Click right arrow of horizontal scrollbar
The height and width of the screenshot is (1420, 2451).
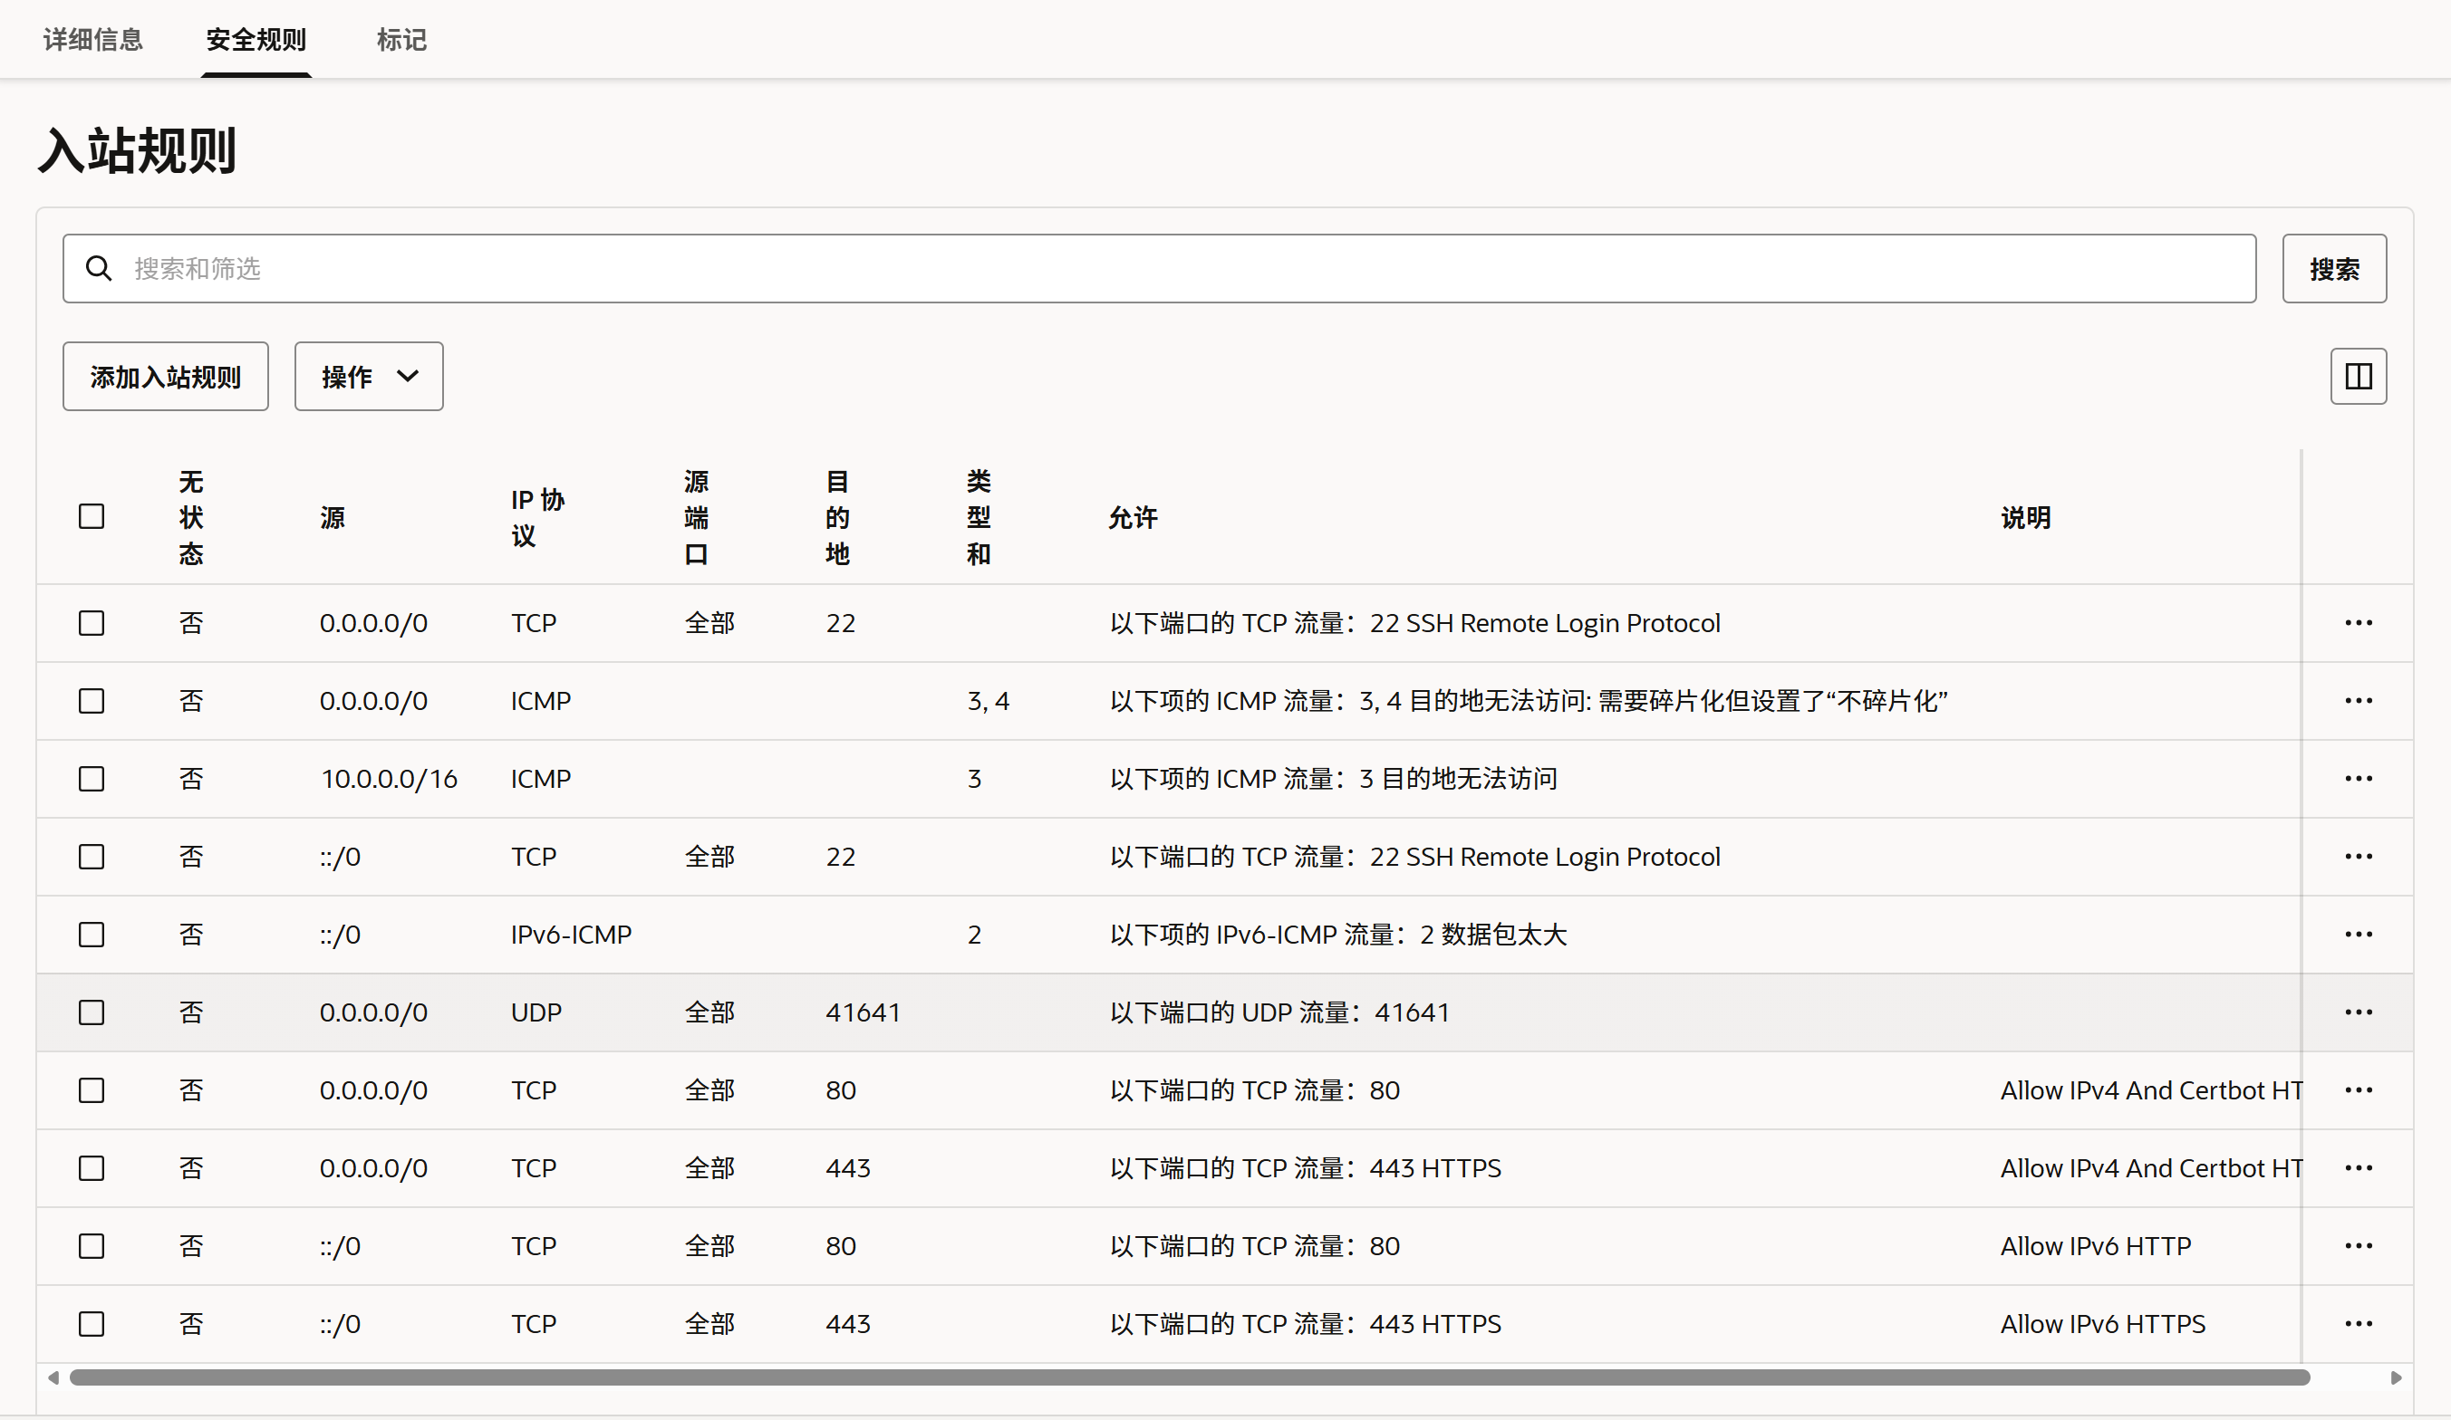(x=2396, y=1377)
